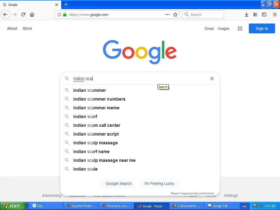Switch to C:\Documents 7-Zip taskbar window
280x210 pixels.
[x=186, y=206]
